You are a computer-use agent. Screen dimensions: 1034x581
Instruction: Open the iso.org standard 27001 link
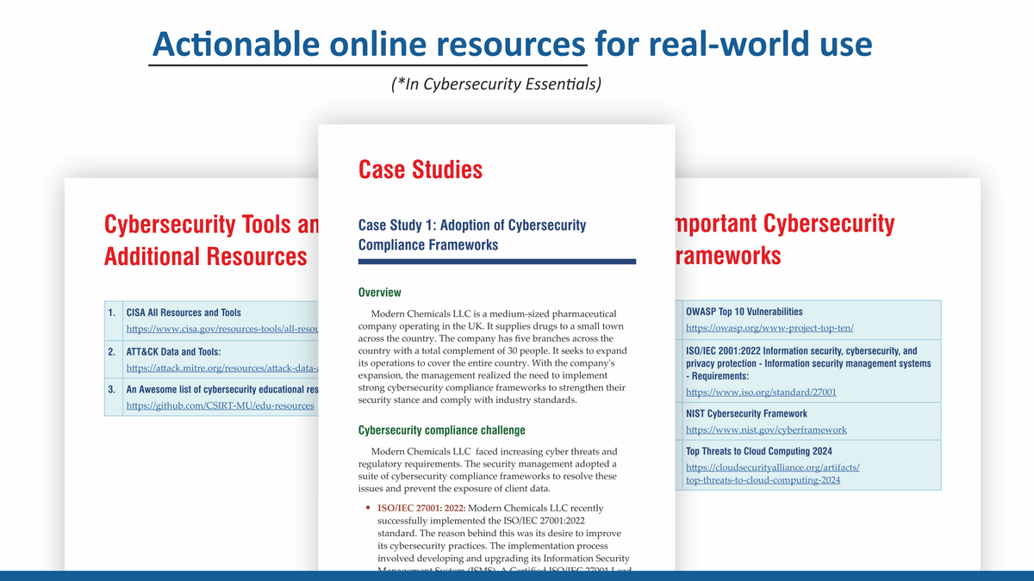(761, 392)
